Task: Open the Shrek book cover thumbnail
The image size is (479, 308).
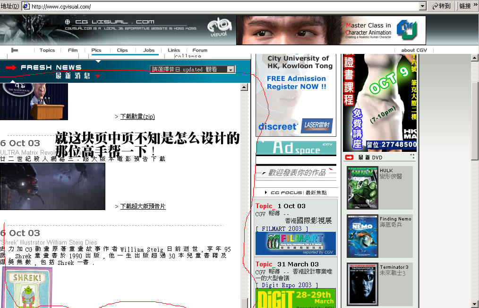Action: 27,288
